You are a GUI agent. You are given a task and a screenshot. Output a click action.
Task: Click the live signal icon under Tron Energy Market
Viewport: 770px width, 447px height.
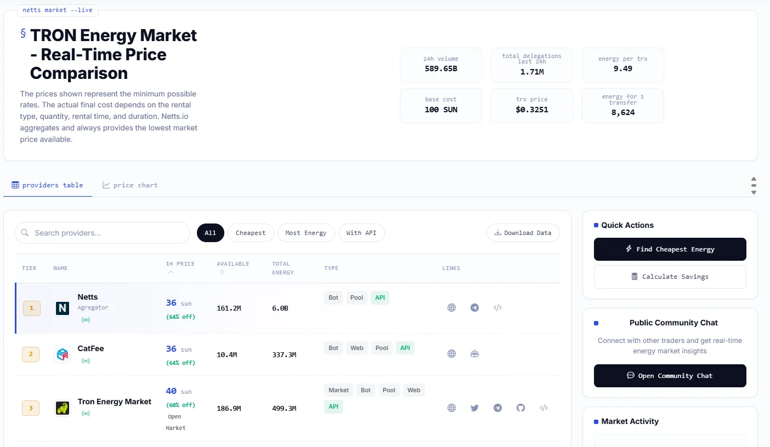point(86,414)
